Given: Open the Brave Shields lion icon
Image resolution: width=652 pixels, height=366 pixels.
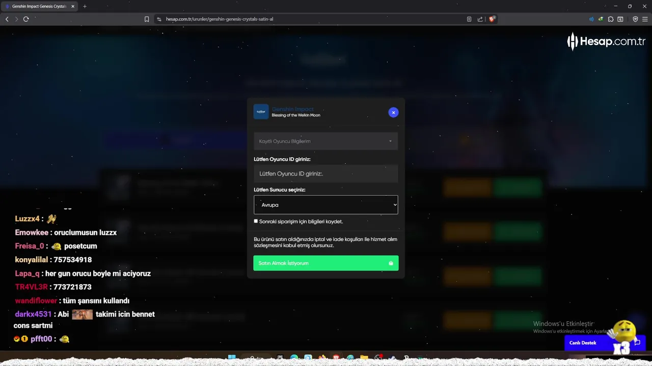Looking at the screenshot, I should pos(492,19).
